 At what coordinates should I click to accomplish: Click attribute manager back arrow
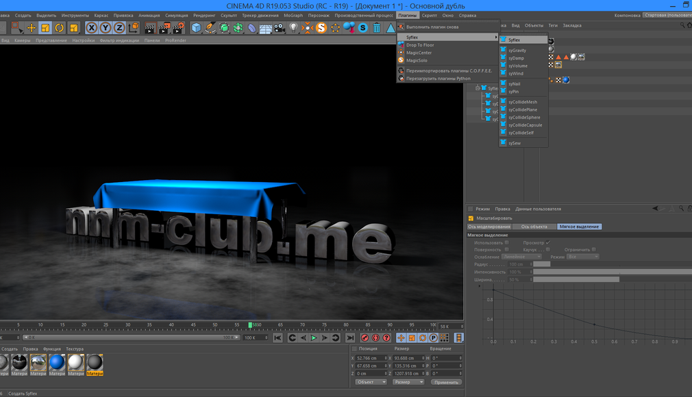[x=656, y=209]
